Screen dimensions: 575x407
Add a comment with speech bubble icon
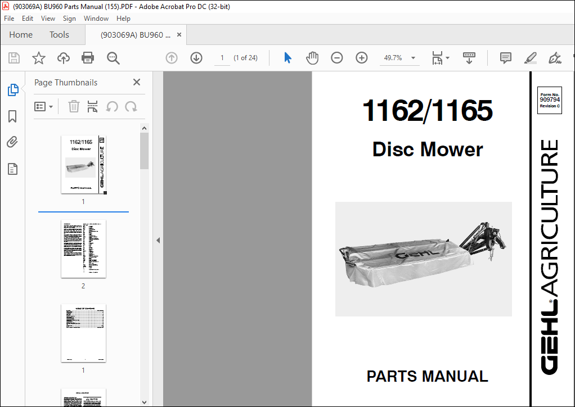click(506, 58)
